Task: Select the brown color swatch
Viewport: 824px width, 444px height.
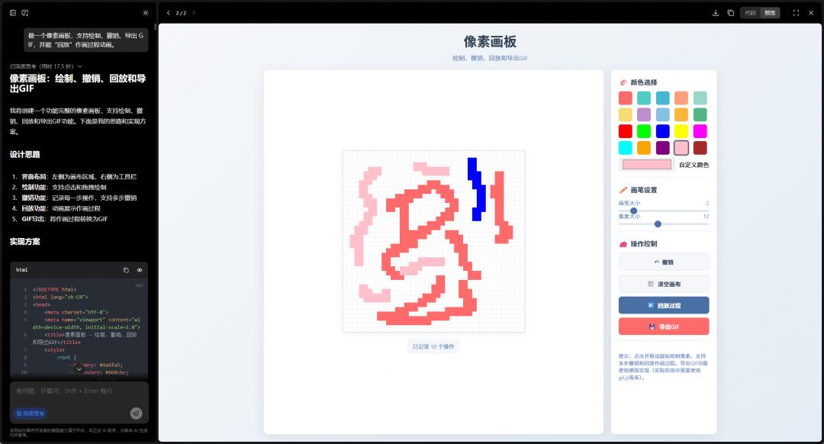Action: tap(700, 148)
